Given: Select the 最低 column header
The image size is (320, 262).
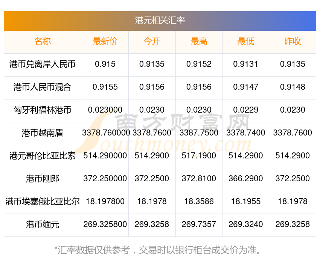Looking at the screenshot, I should point(246,41).
